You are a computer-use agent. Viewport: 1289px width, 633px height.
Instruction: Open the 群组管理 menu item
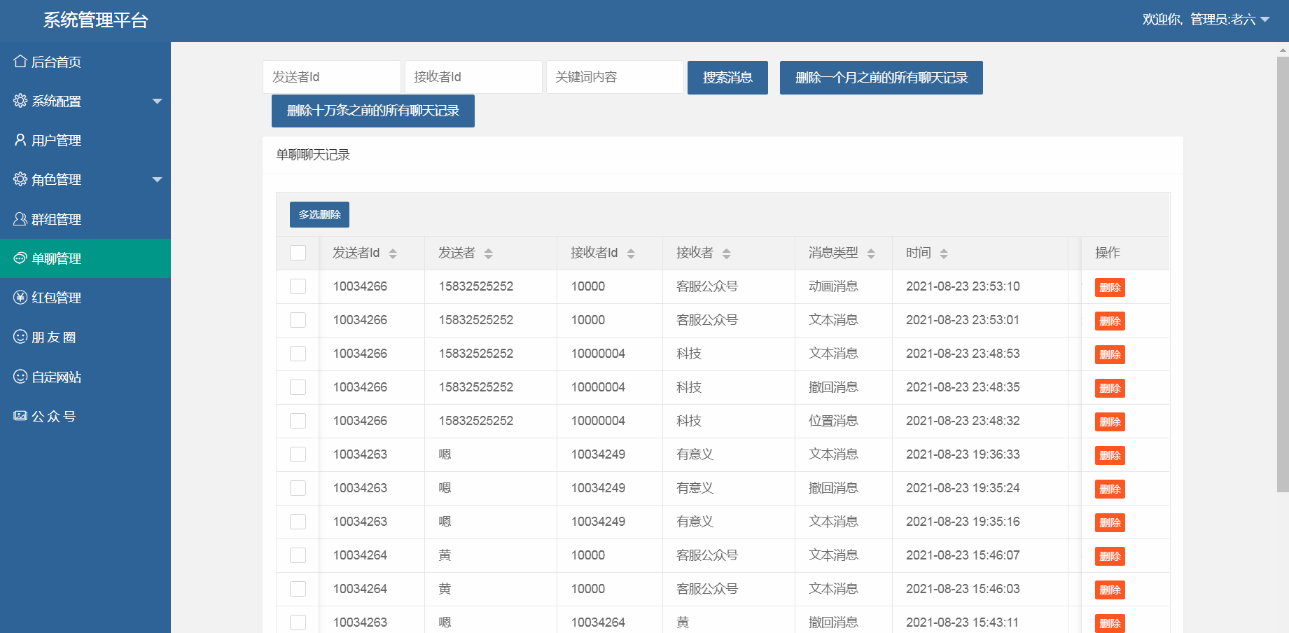pos(85,219)
